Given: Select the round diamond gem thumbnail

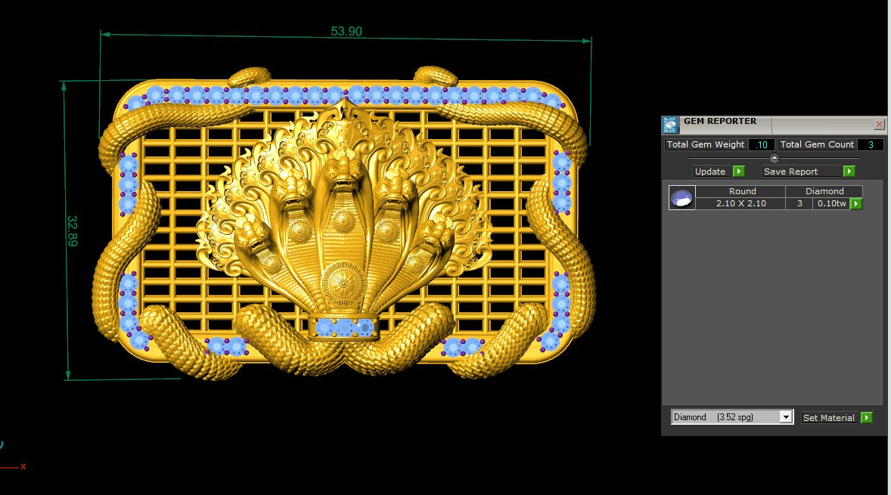Looking at the screenshot, I should click(682, 197).
